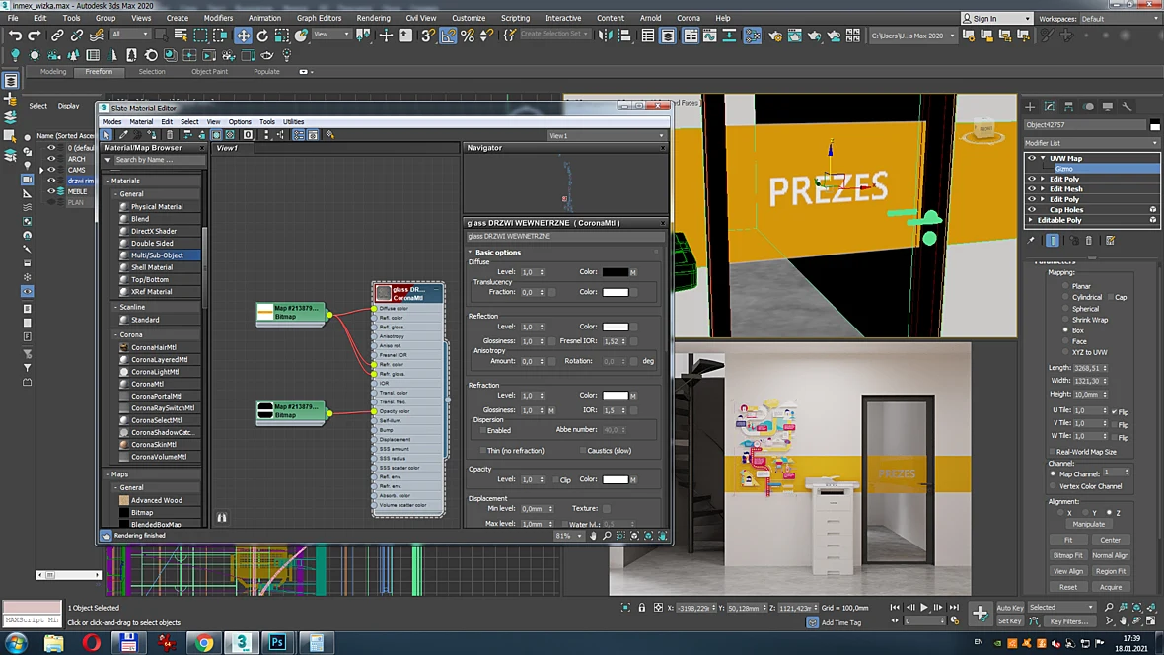Open the Rendering menu

pyautogui.click(x=374, y=18)
